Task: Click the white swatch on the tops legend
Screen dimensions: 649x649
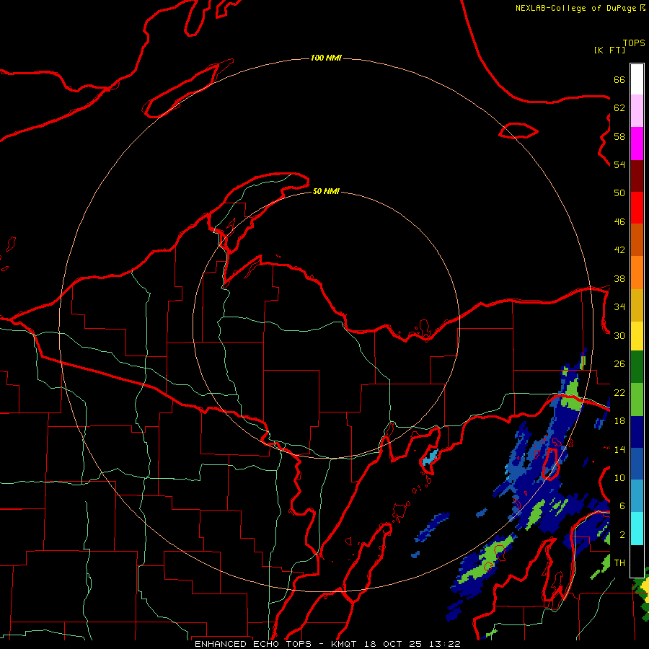Action: click(637, 79)
